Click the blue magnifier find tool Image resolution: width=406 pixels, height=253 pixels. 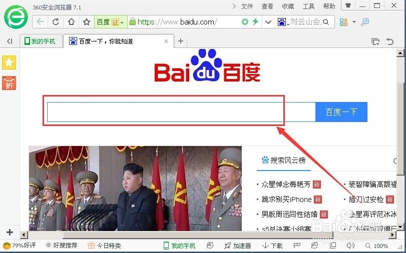pyautogui.click(x=365, y=22)
